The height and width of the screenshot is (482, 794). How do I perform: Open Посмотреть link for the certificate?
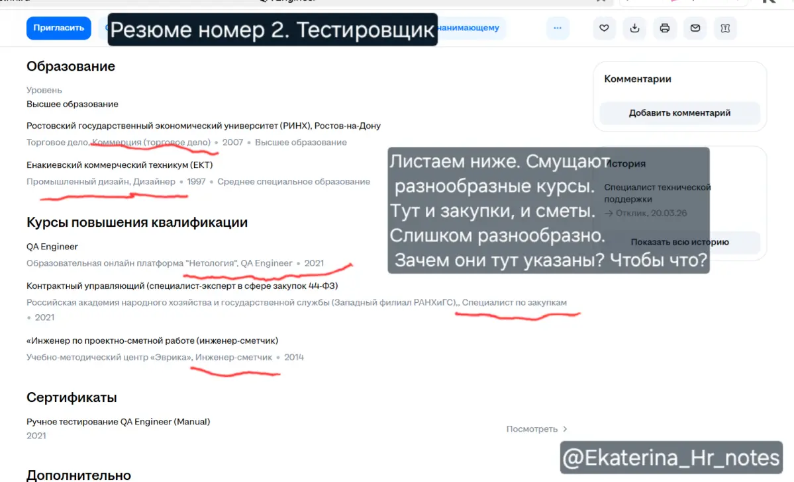(532, 429)
